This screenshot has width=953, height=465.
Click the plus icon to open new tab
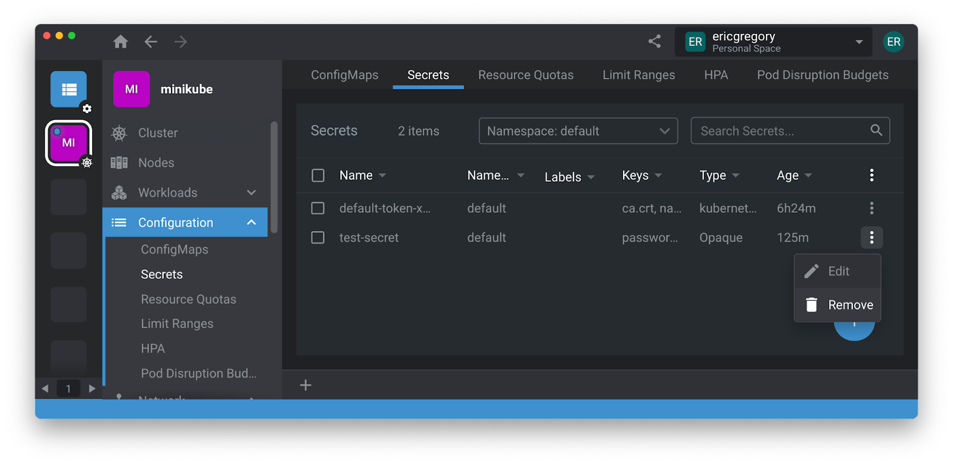click(306, 385)
